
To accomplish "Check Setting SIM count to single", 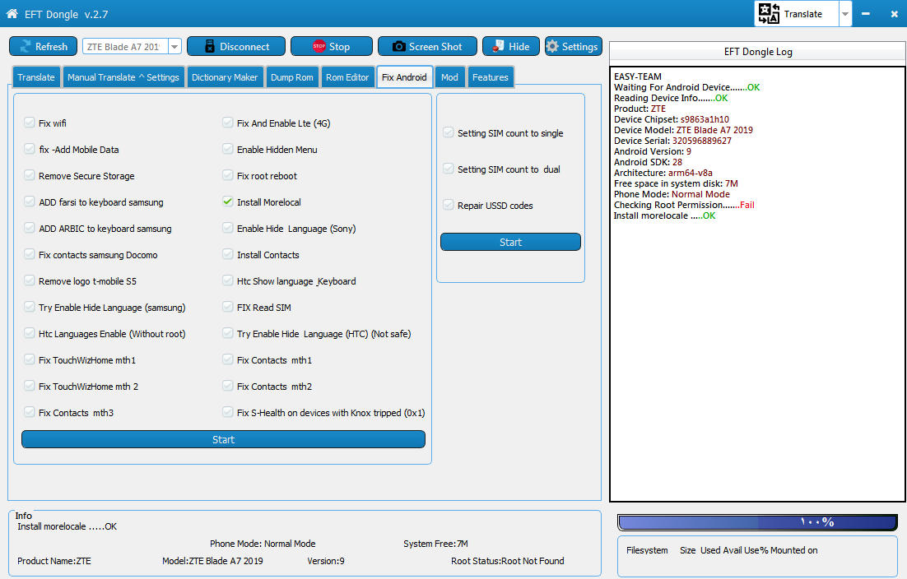I will tap(449, 132).
